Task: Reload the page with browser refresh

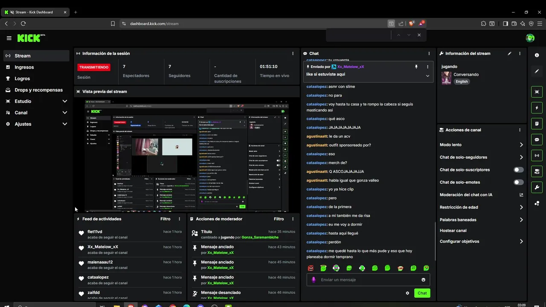Action: click(x=23, y=24)
